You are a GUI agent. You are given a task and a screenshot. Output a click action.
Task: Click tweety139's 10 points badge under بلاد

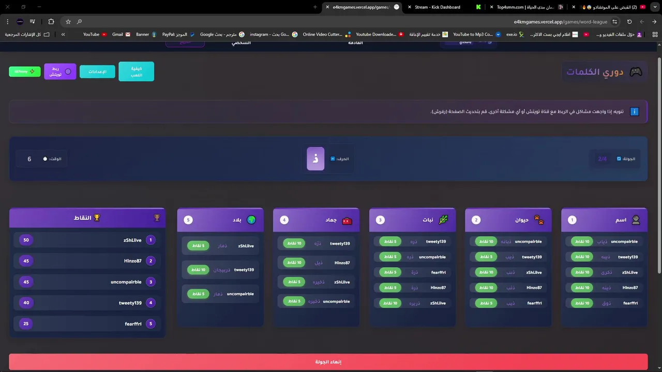coord(199,270)
